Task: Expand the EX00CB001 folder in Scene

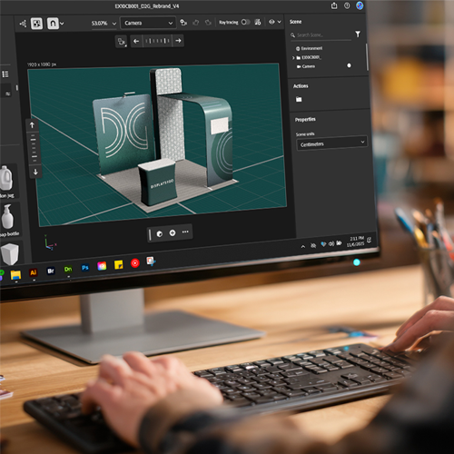Action: (x=293, y=57)
